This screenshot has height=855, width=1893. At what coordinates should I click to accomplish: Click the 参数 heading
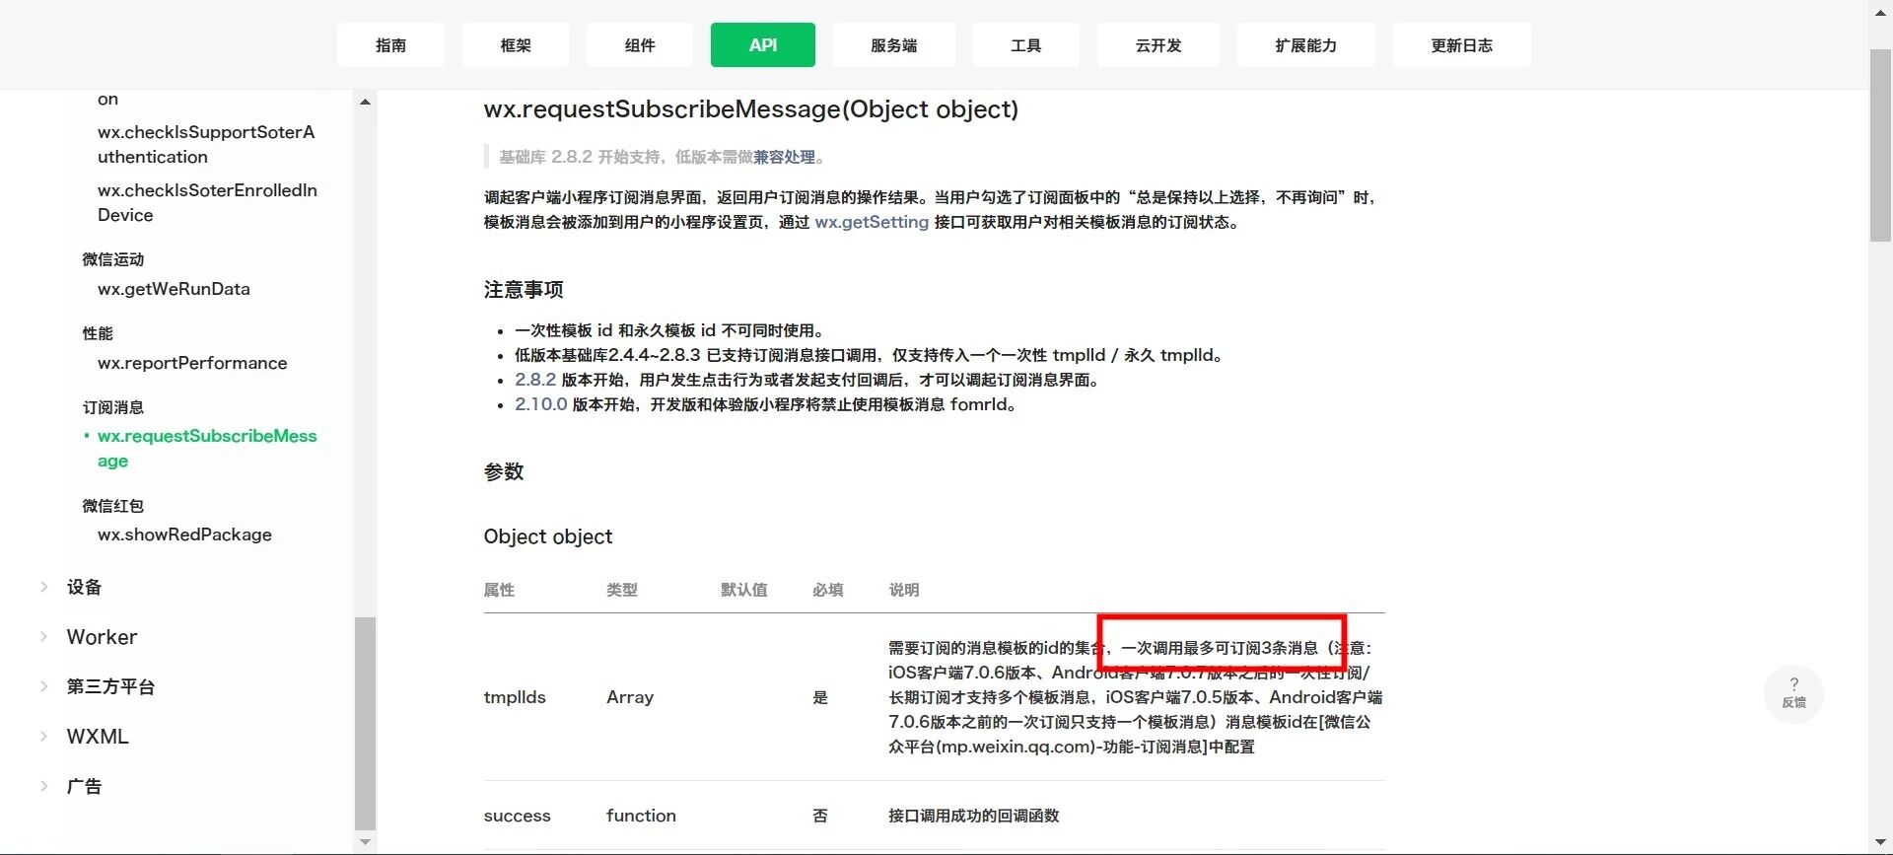pos(504,471)
